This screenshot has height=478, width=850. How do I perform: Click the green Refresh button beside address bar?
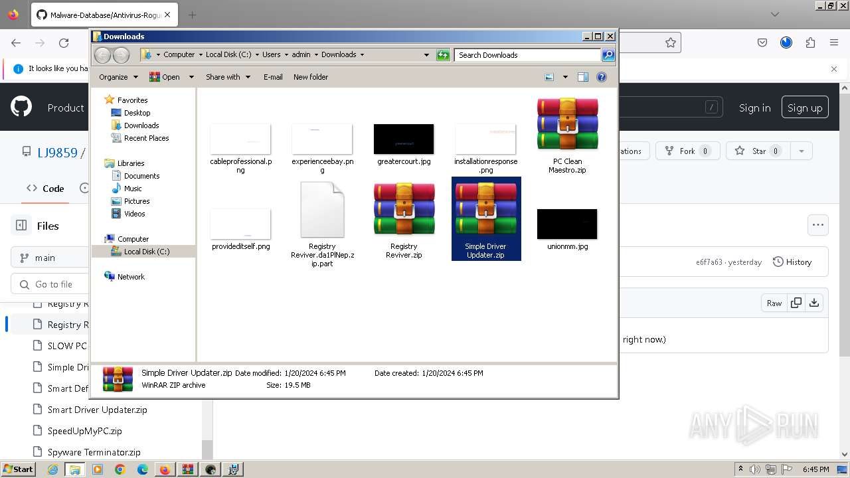coord(443,55)
